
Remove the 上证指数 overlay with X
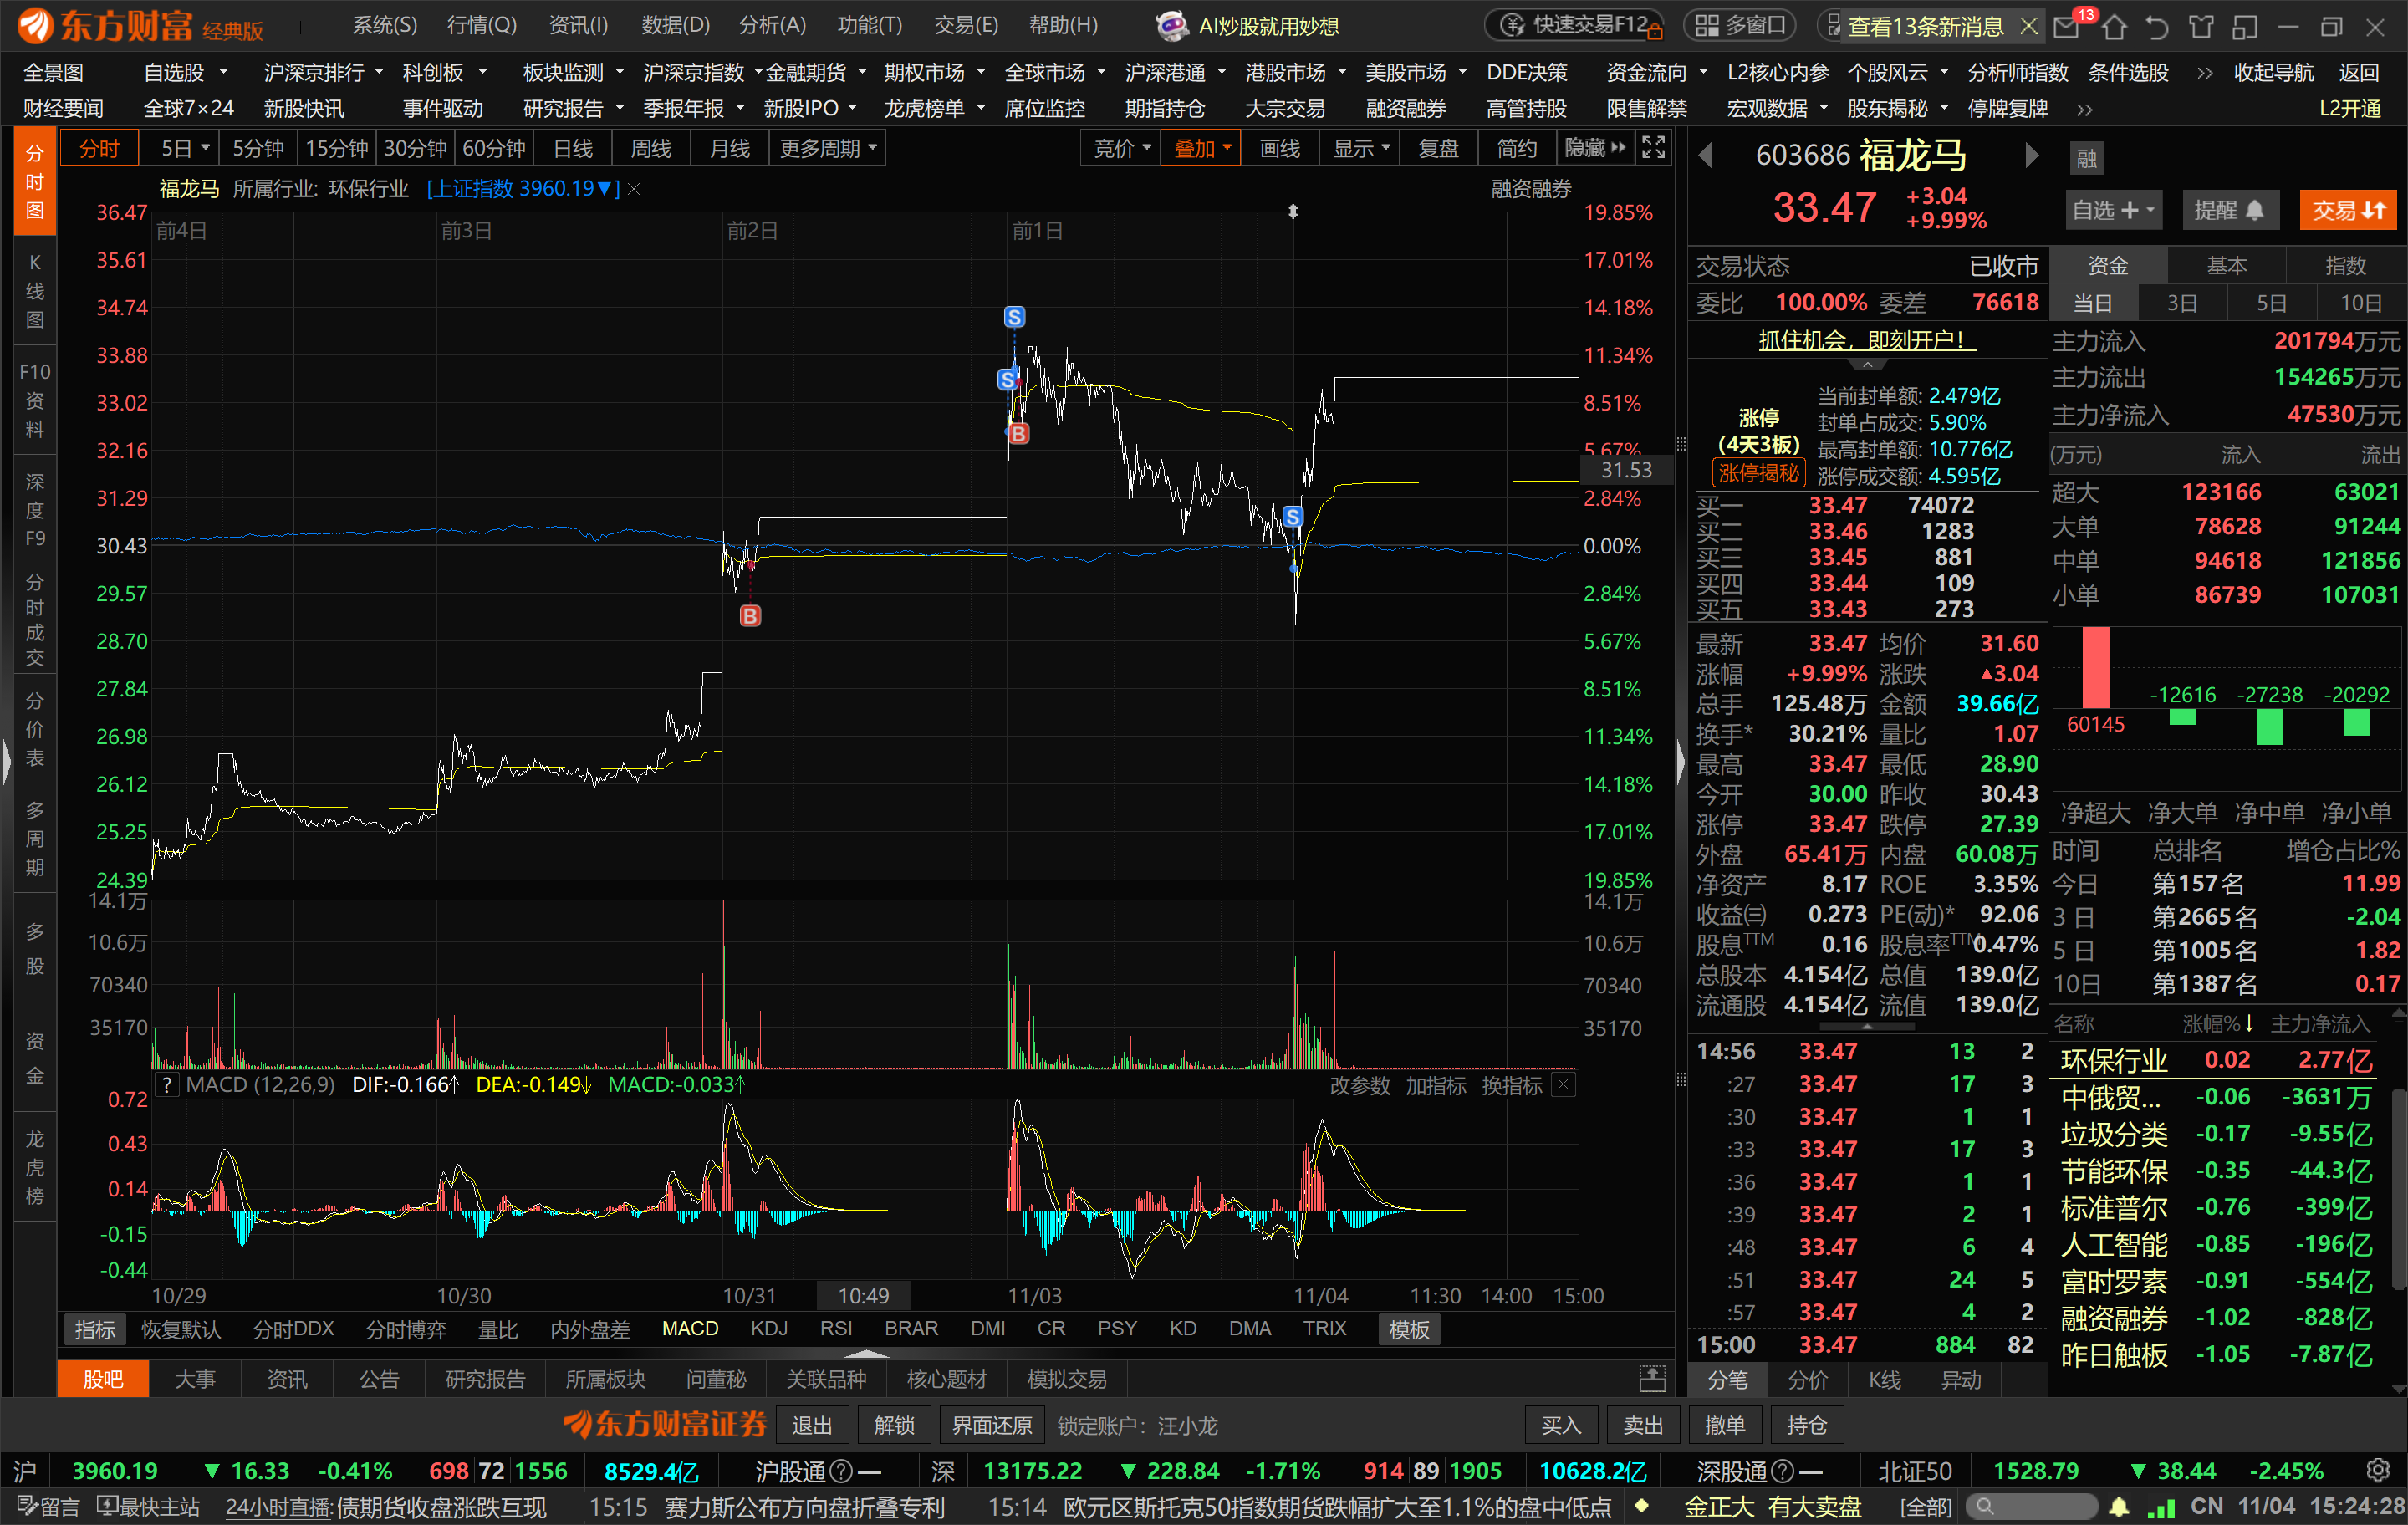tap(634, 189)
